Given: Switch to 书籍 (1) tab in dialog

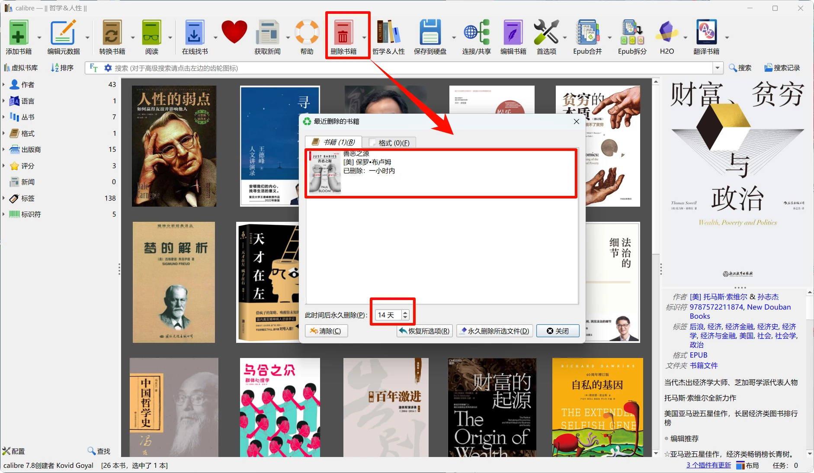Looking at the screenshot, I should point(333,142).
